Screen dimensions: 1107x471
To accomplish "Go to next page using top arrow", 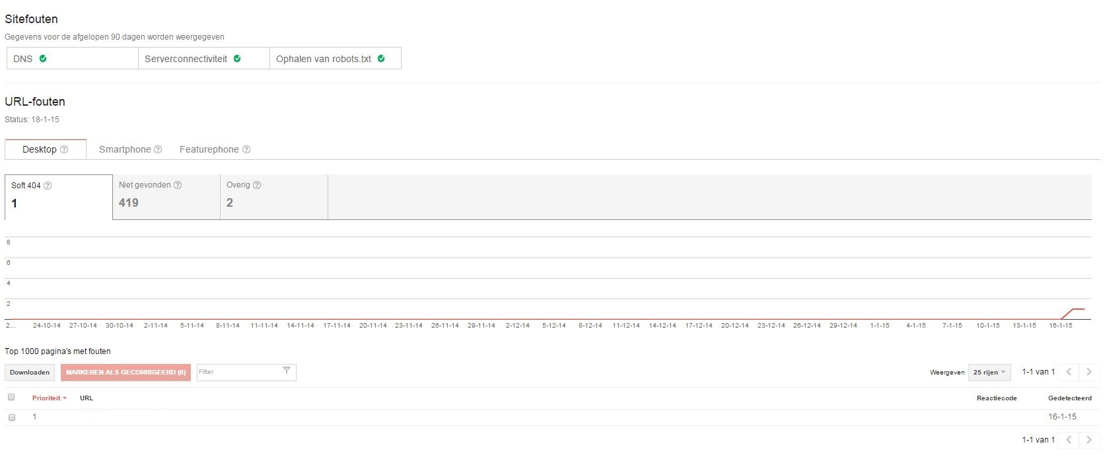I will pos(1089,372).
